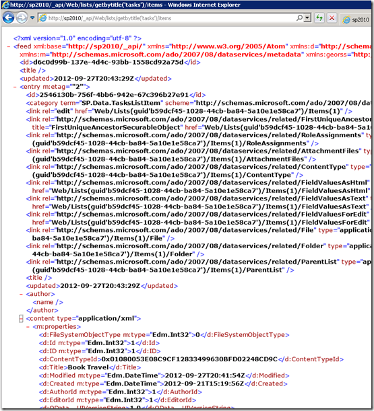Click the feed updated timestamp near top
This screenshot has width=374, height=411.
point(94,79)
